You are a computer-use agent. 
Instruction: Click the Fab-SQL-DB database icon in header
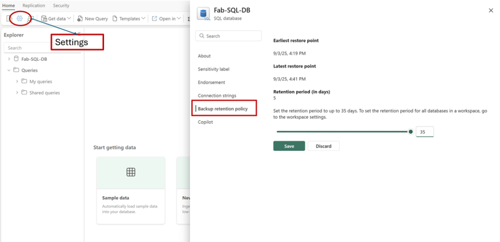click(203, 14)
